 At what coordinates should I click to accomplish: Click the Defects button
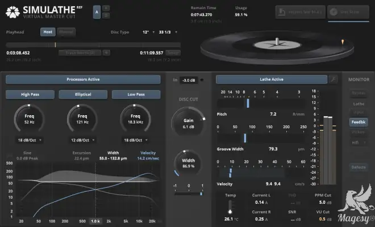tap(359, 167)
